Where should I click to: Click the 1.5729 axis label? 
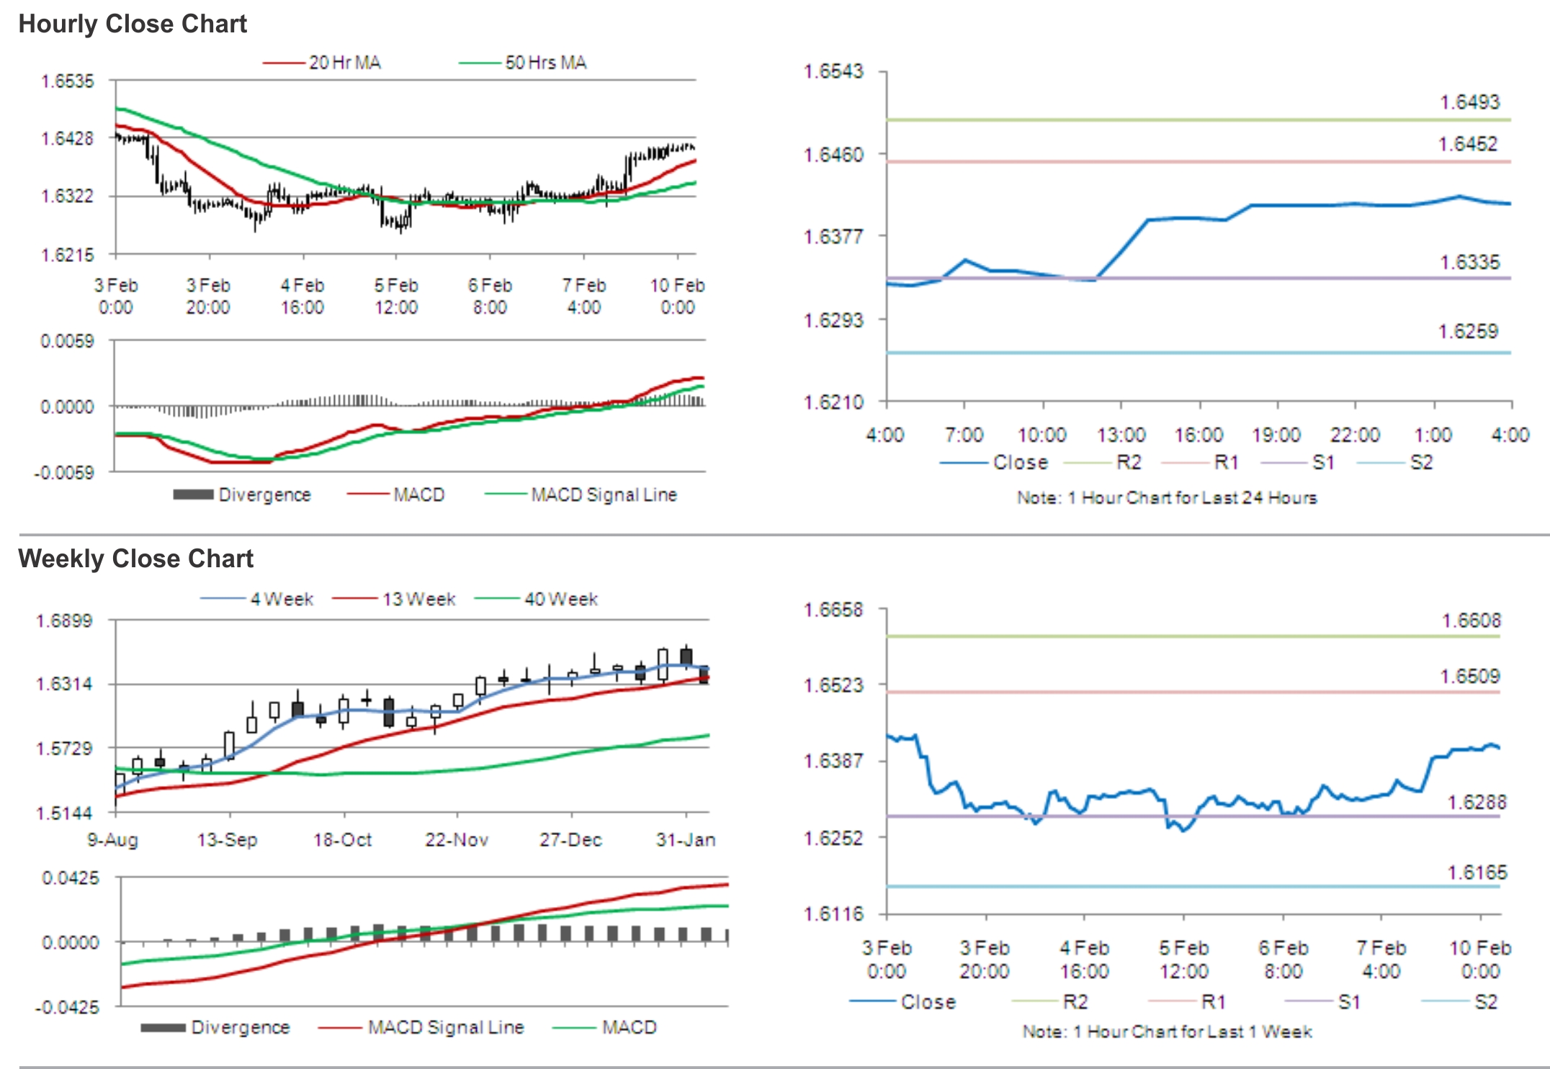coord(65,749)
